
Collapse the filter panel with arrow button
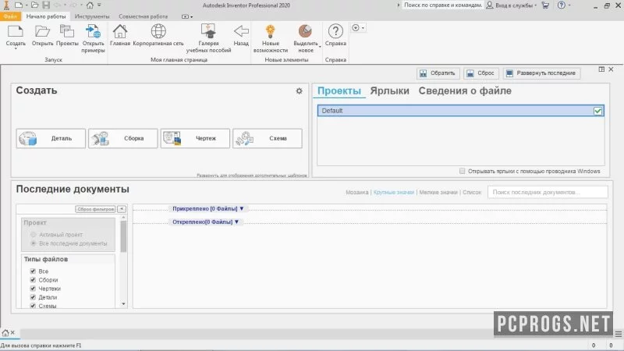[122, 209]
